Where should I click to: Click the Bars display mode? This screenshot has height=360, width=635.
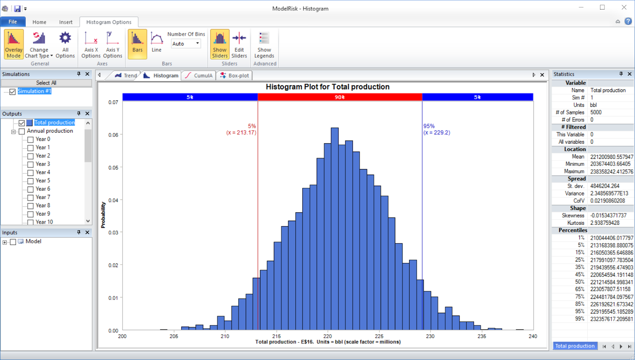[137, 44]
